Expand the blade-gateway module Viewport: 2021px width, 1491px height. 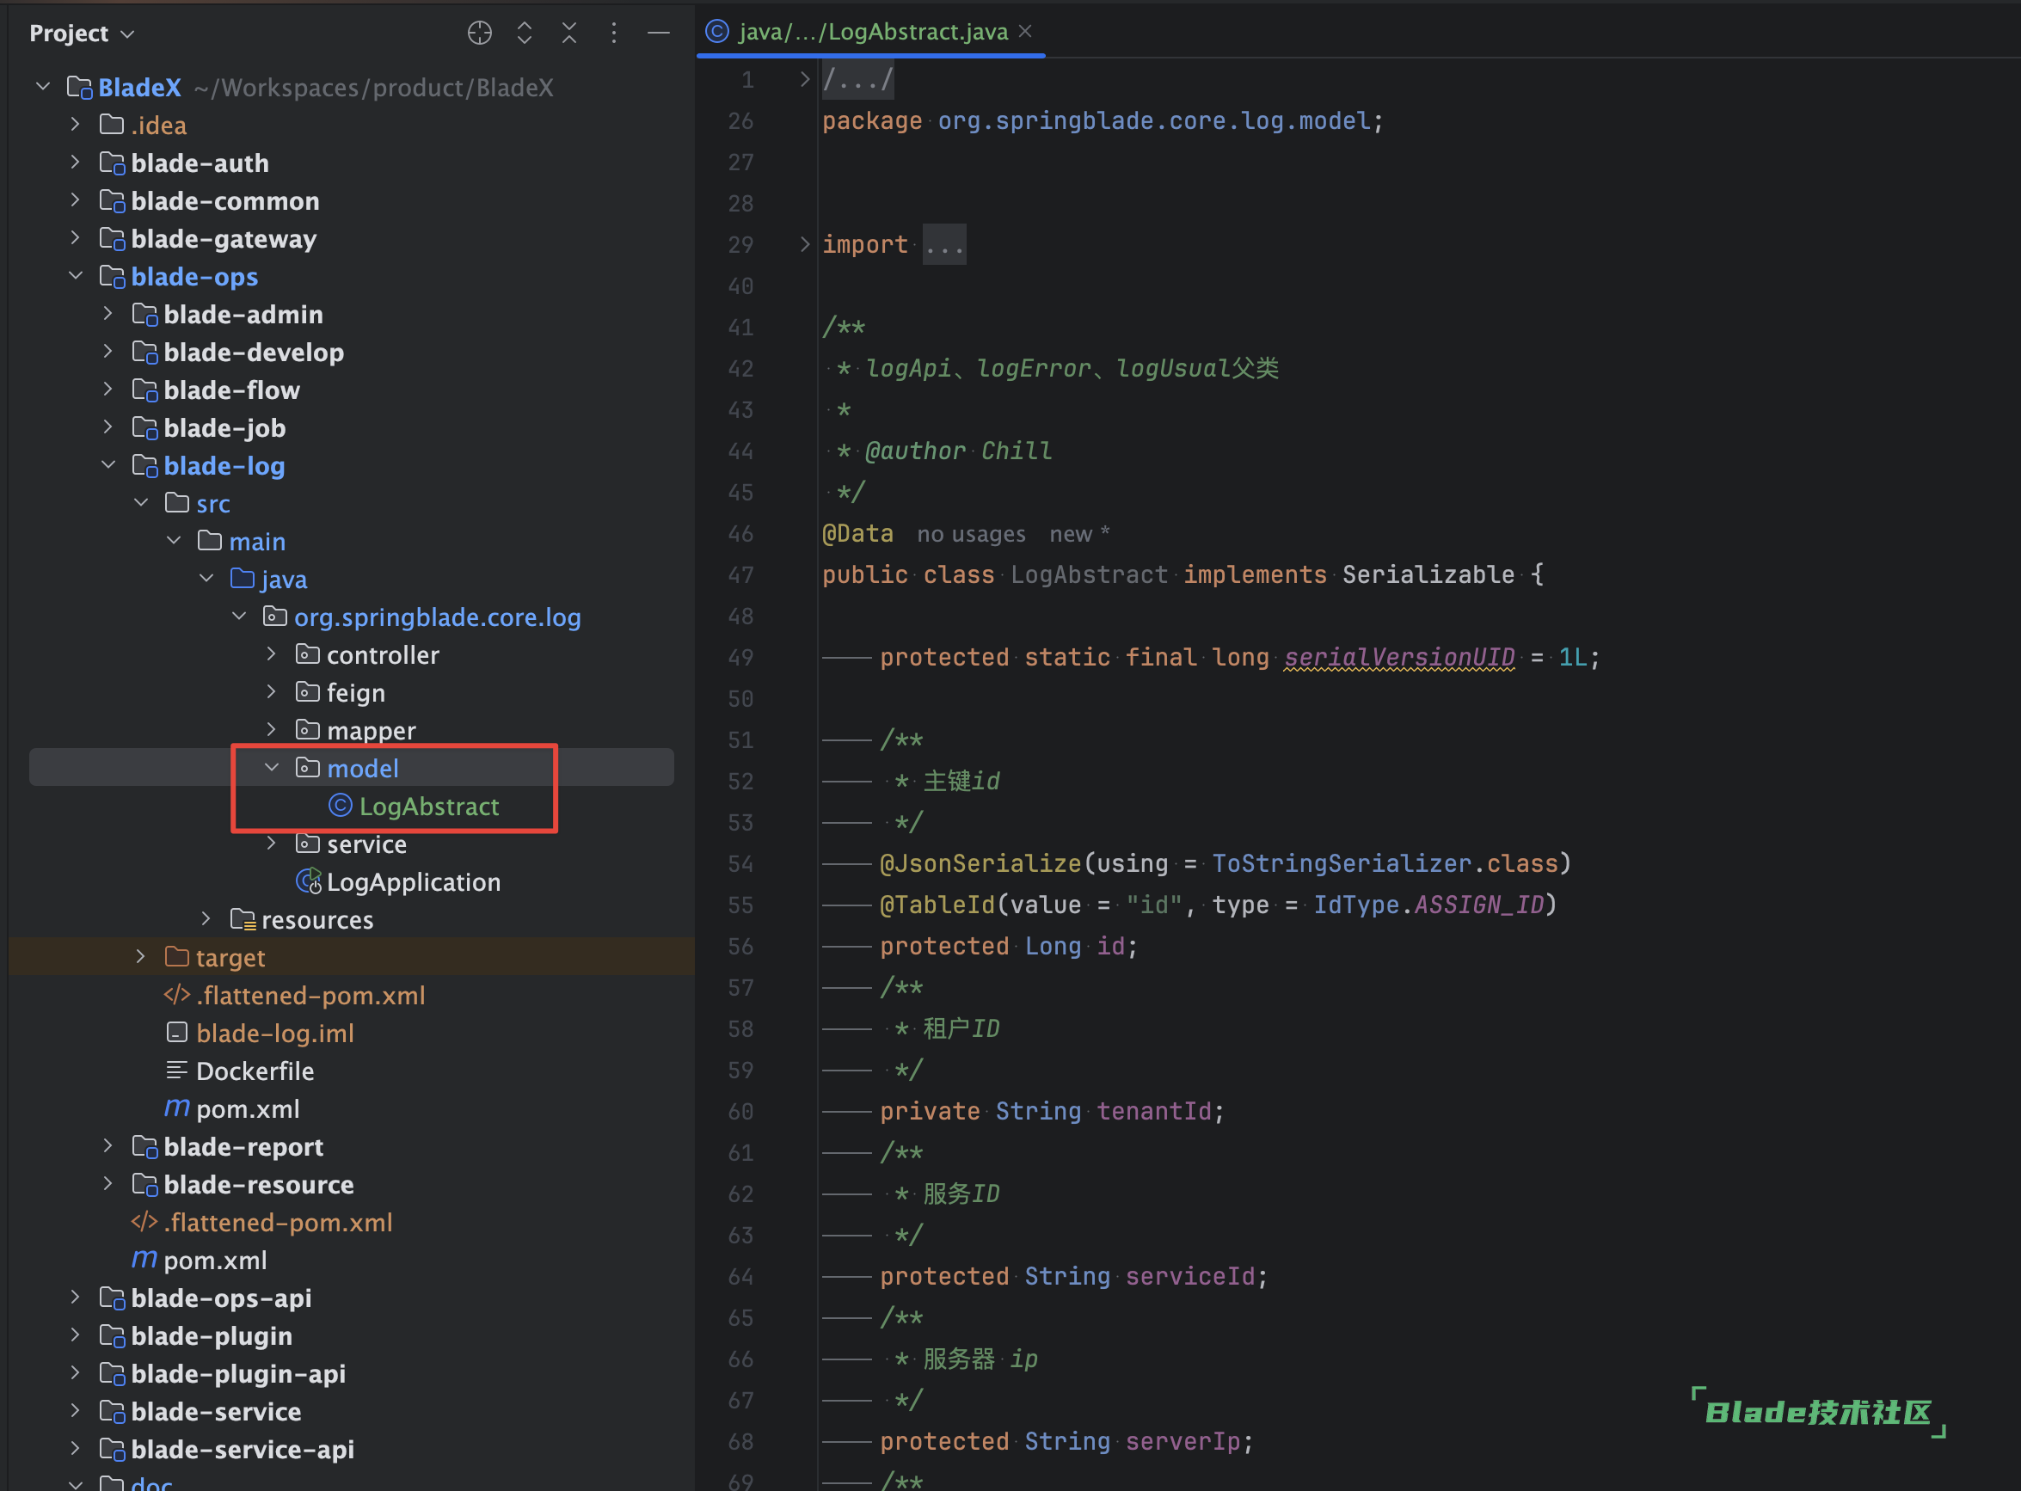point(76,238)
